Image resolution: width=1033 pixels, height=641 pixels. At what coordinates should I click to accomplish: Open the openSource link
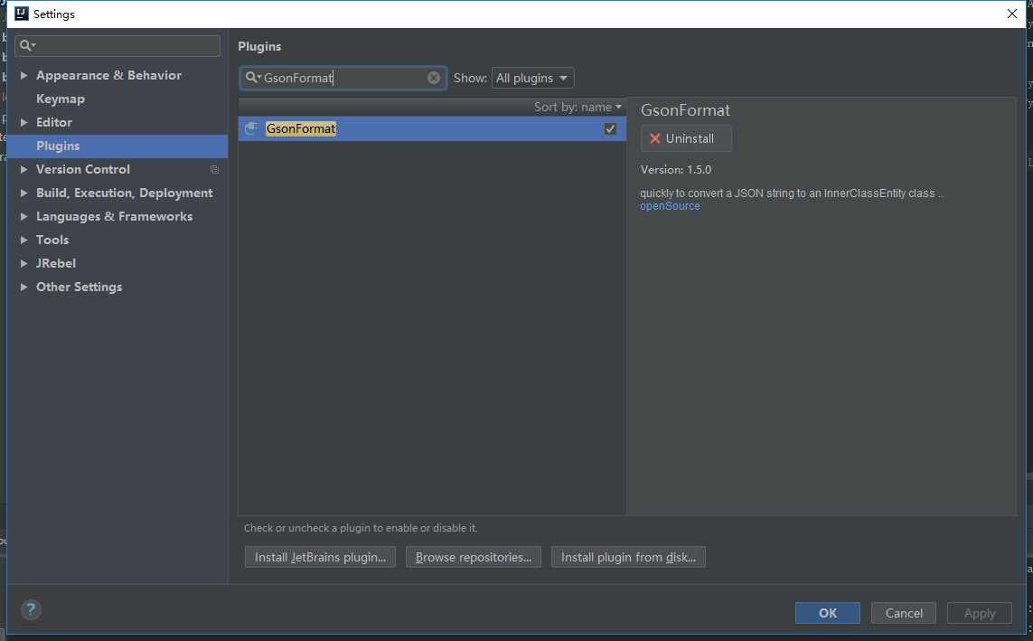[670, 206]
